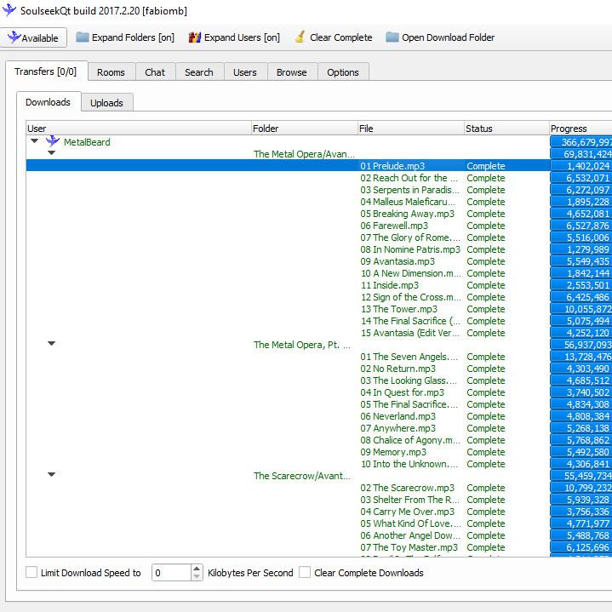The width and height of the screenshot is (612, 612).
Task: Select 09 Avantasia.mp3
Action: coord(398,261)
